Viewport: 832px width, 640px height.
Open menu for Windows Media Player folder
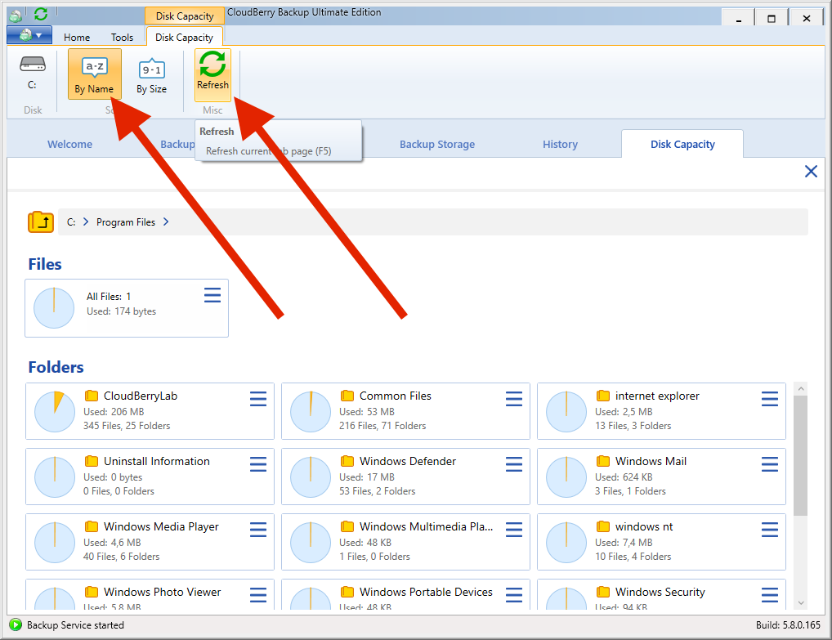(x=258, y=529)
